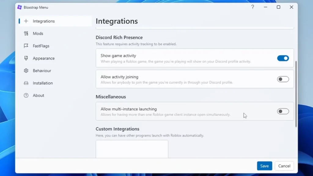313x176 pixels.
Task: Save the Bloxstrap settings
Action: [x=264, y=166]
